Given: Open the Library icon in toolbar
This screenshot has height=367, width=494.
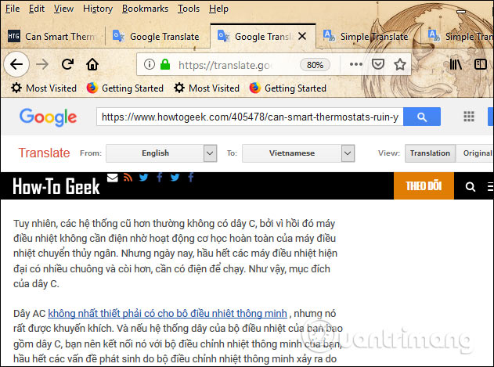Looking at the screenshot, I should [x=456, y=64].
